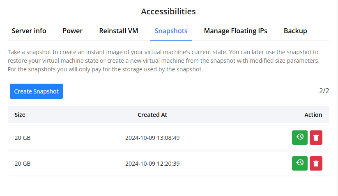Go to the Reinstall VM tab
Viewport: 338px width, 196px height.
point(118,31)
